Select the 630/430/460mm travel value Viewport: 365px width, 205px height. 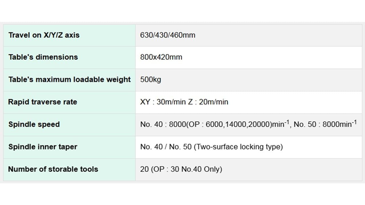tap(168, 35)
